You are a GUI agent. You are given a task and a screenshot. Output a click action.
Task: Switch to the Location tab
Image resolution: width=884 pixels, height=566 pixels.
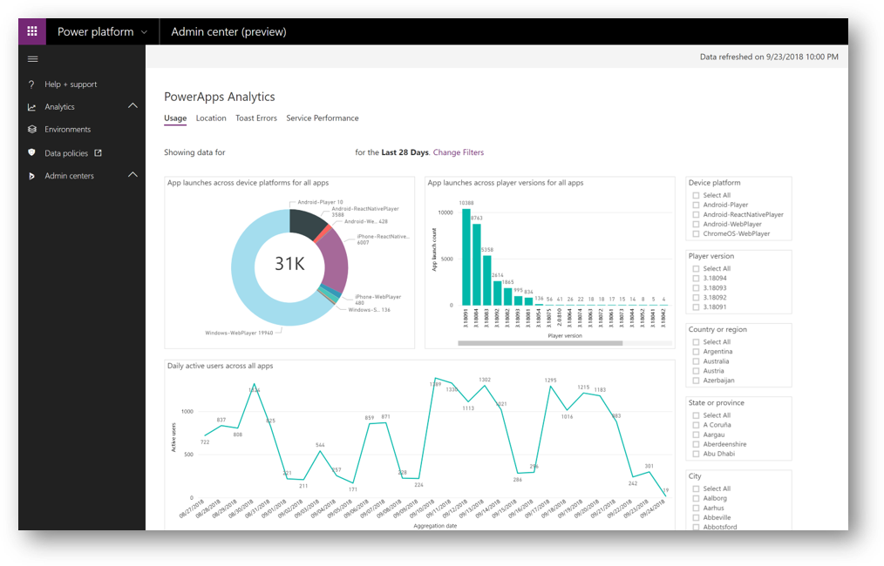(211, 118)
